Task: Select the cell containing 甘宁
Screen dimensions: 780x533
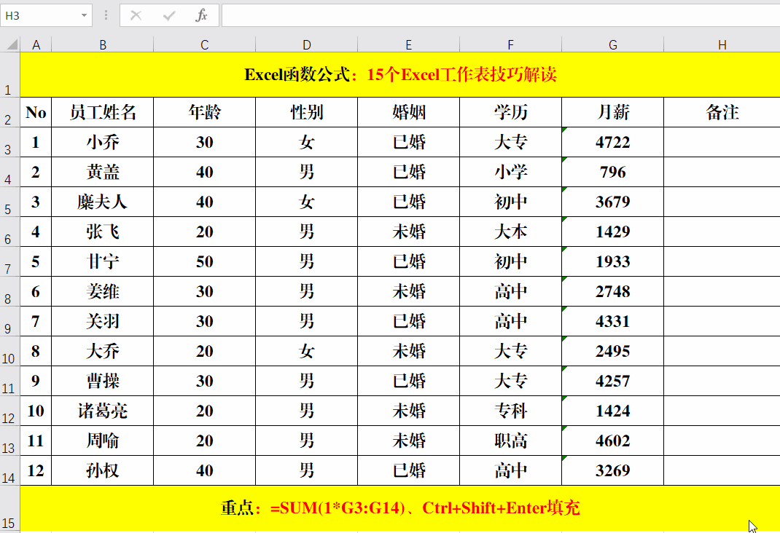Action: (103, 261)
